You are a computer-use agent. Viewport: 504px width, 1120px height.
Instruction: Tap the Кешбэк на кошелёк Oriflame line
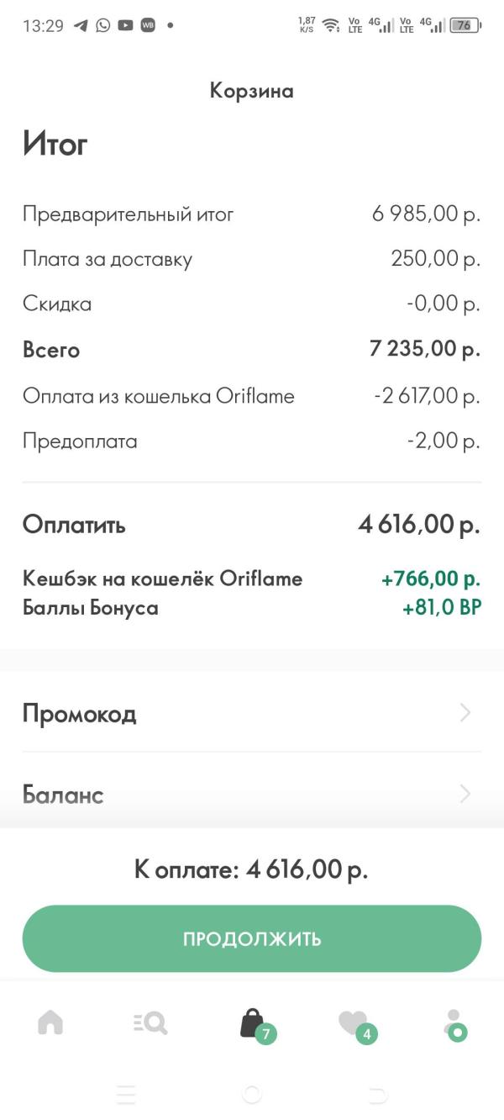coord(162,578)
